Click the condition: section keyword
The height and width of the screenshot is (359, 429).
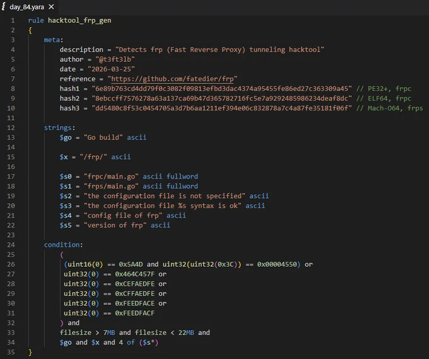click(63, 245)
